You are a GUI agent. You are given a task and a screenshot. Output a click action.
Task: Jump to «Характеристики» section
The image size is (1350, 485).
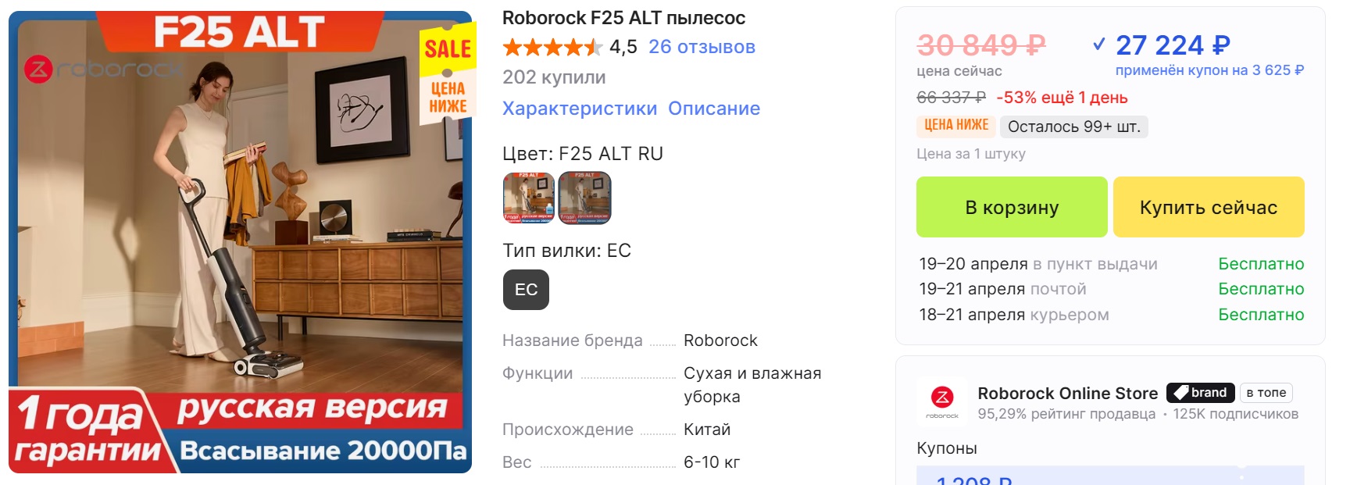(579, 109)
